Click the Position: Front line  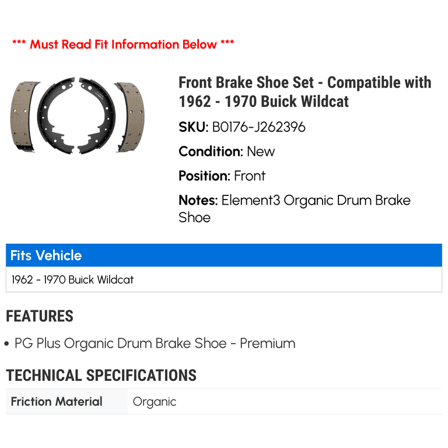point(222,176)
